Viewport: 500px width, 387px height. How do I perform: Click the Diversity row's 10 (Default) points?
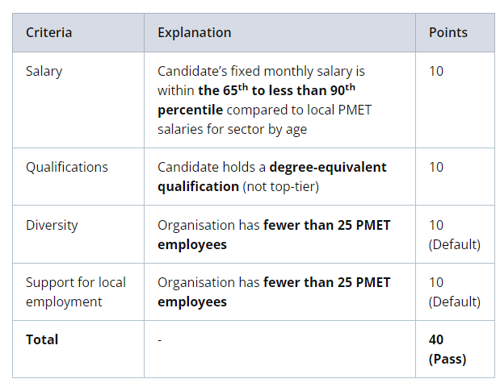[x=454, y=235]
